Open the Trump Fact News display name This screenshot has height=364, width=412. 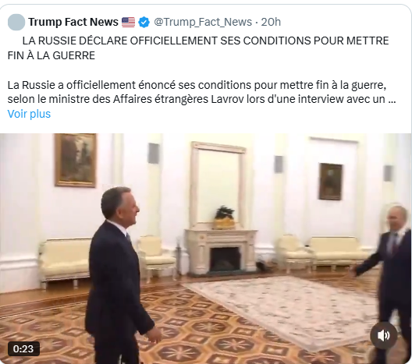coord(73,22)
